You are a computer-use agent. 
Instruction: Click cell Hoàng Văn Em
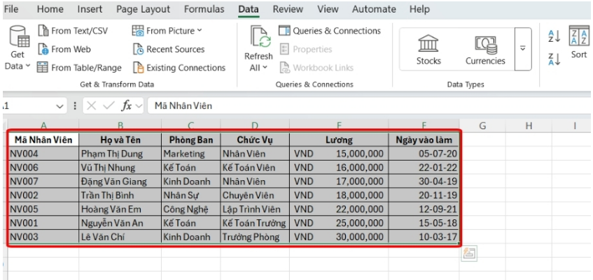pyautogui.click(x=120, y=209)
